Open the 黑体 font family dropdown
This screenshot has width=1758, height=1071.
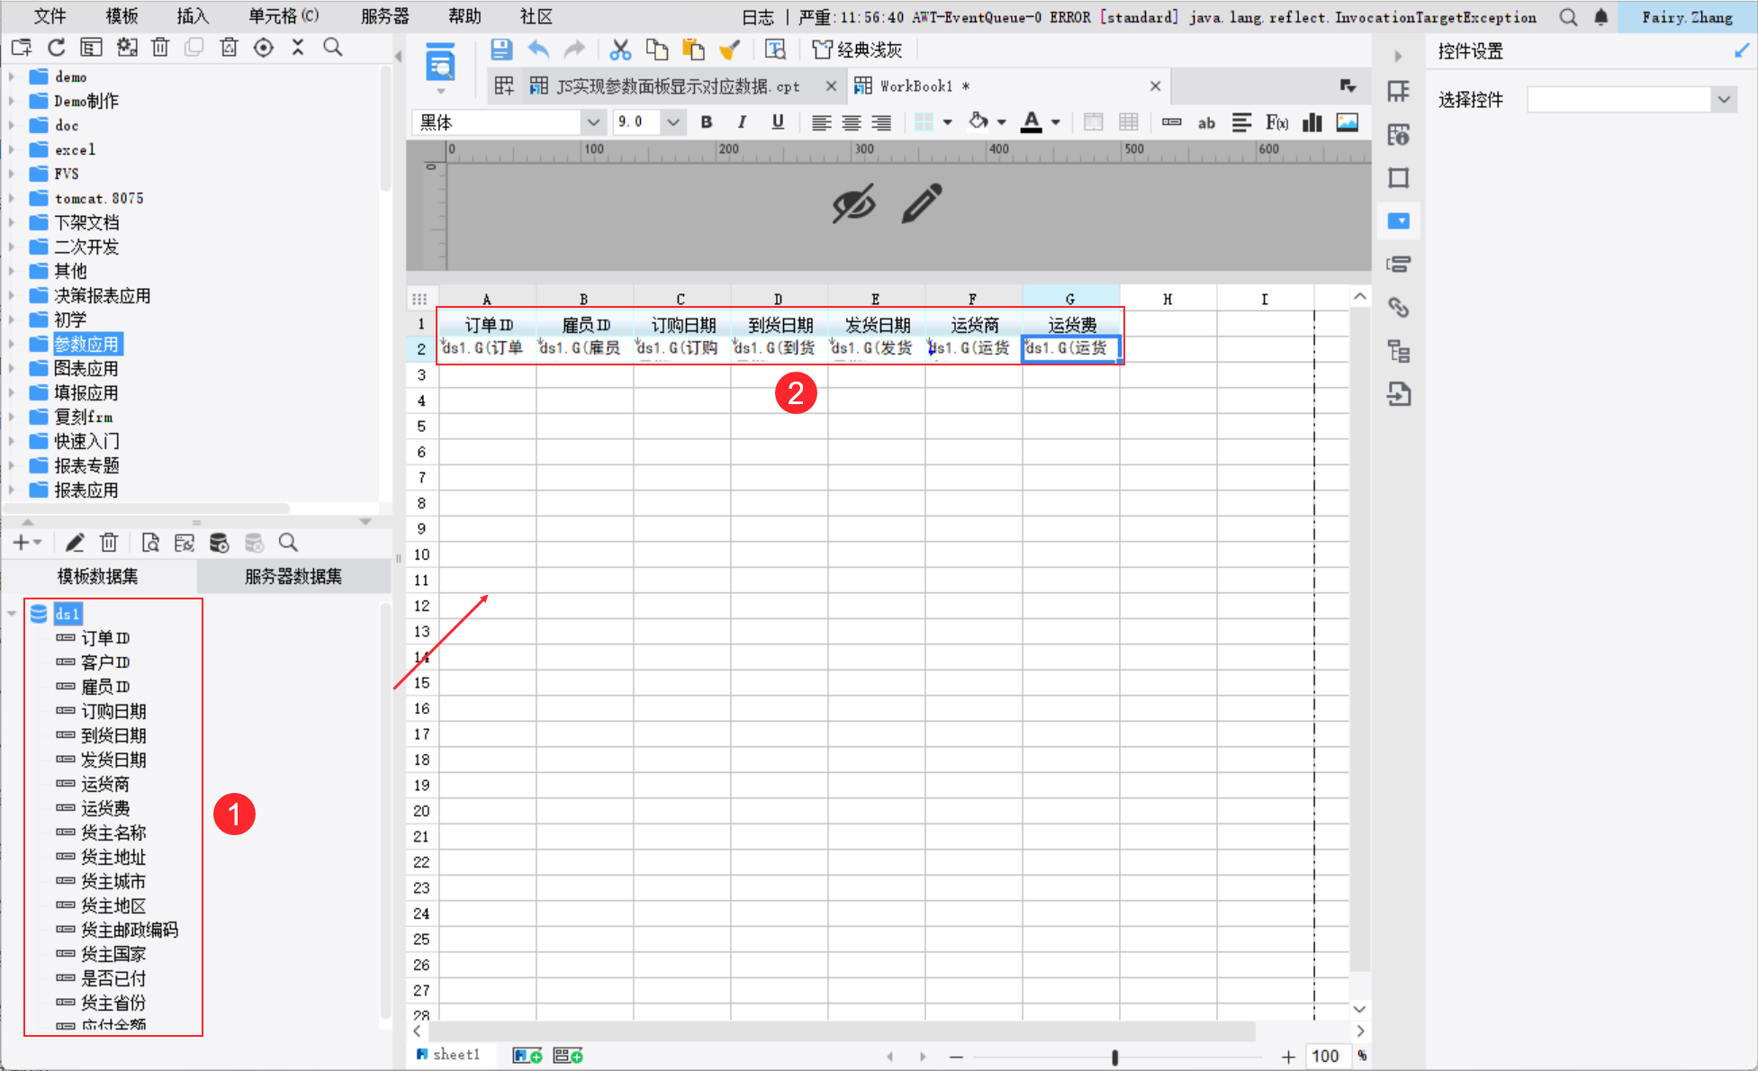(592, 122)
